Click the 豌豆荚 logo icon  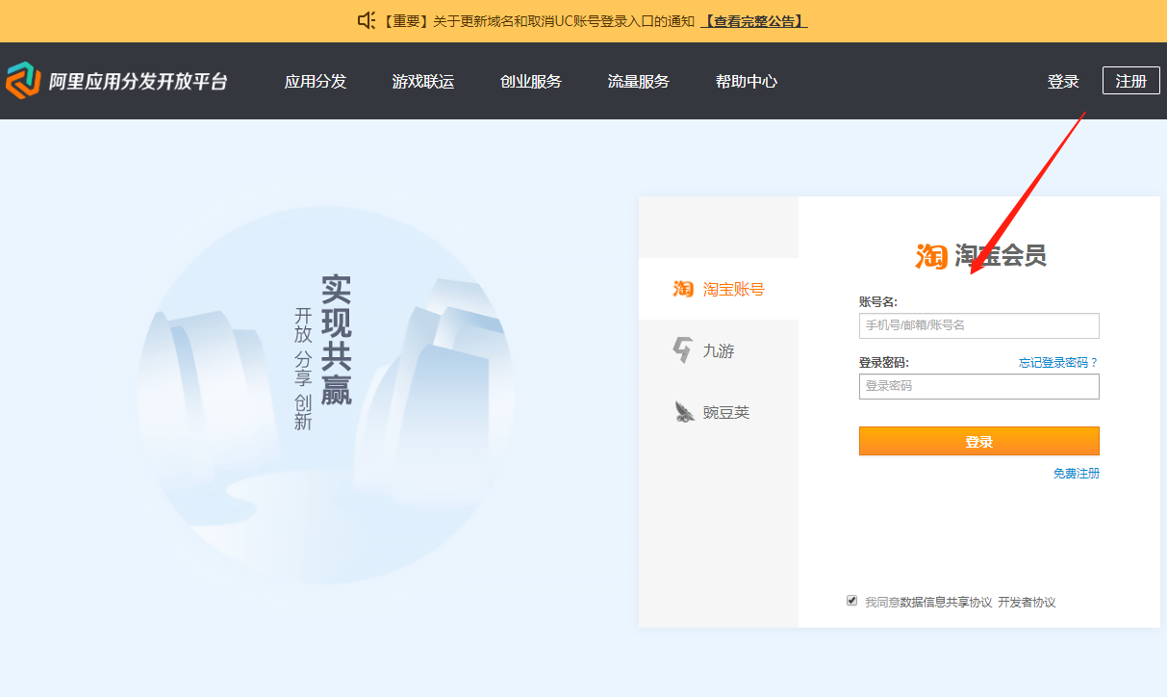coord(684,412)
